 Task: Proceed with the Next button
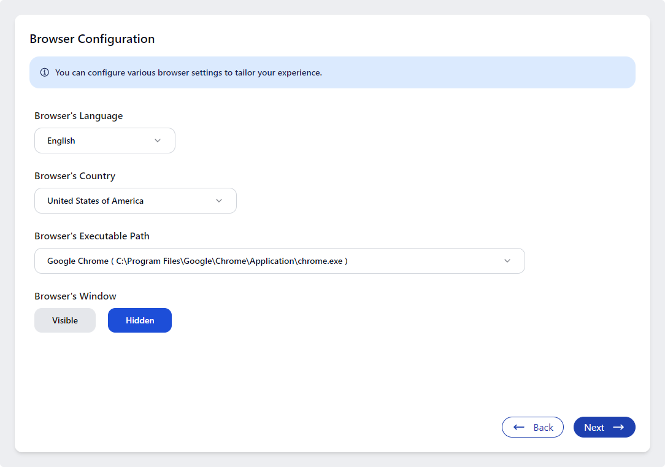tap(604, 427)
